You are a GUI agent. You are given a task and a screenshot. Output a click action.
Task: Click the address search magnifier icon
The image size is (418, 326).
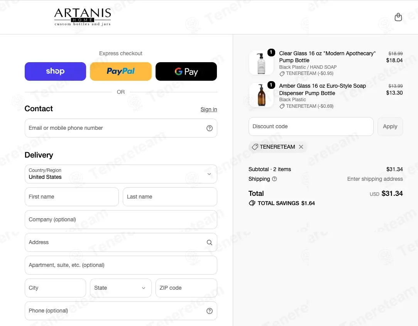[210, 243]
